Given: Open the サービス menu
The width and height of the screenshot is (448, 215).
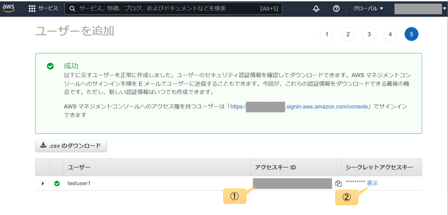Looking at the screenshot, I should 48,8.
